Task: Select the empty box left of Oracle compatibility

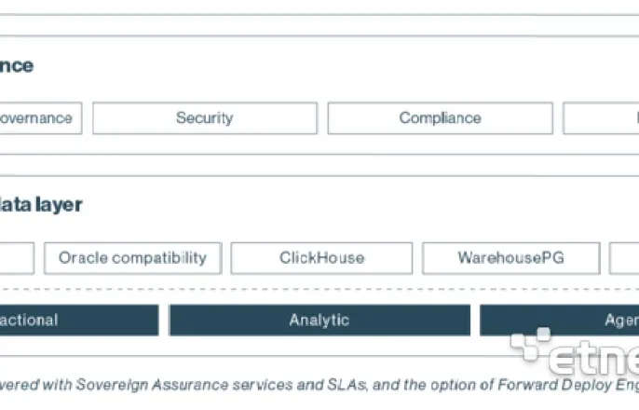Action: click(x=17, y=258)
